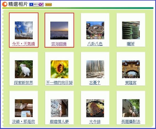View the sheep in pen photo
This screenshot has width=156, height=129.
(x=24, y=108)
